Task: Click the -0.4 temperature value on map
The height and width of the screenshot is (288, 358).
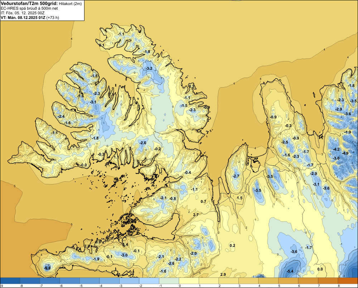Action: coord(188,172)
